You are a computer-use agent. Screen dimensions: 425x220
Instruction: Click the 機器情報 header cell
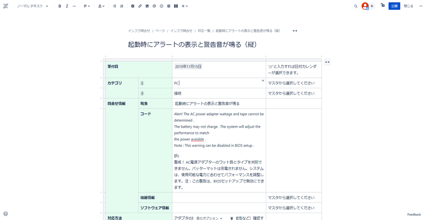pyautogui.click(x=155, y=197)
